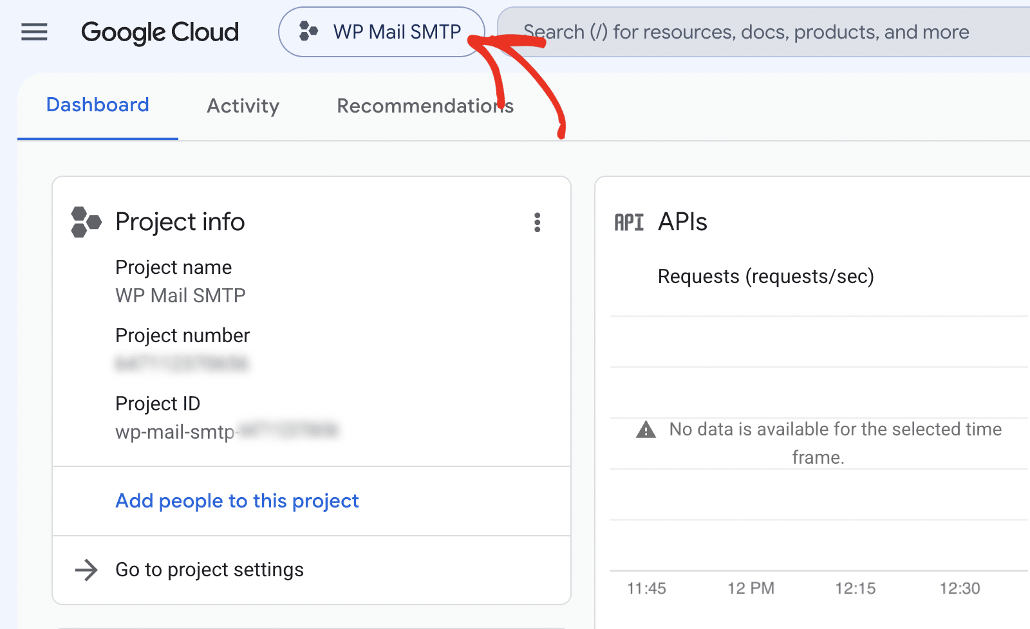Open the APIs card heading
This screenshot has height=629, width=1030.
682,222
